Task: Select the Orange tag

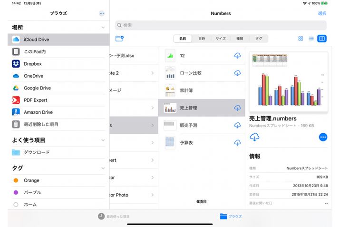Action: coord(31,180)
